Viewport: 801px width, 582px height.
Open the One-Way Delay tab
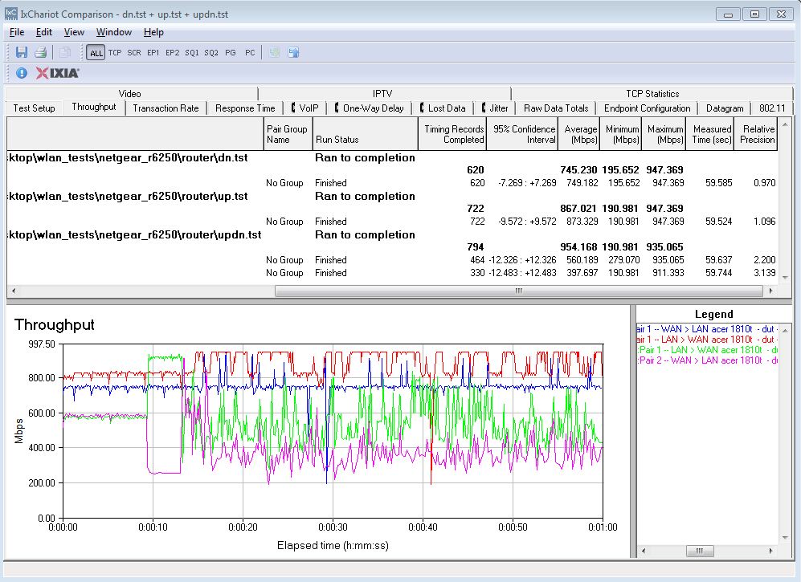click(370, 108)
